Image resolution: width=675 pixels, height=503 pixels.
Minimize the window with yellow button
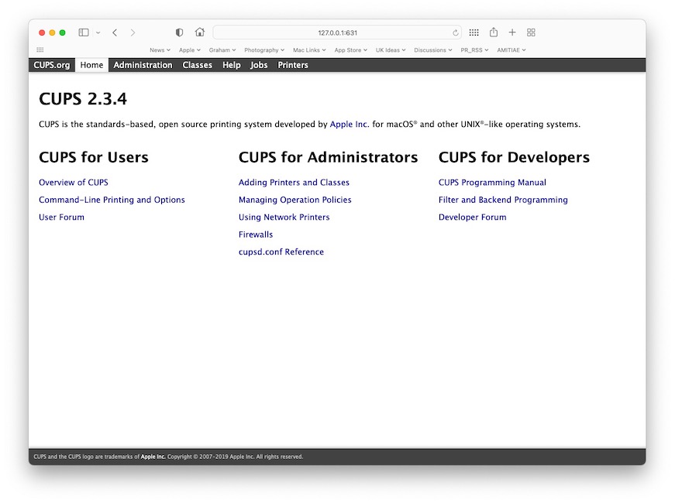pyautogui.click(x=52, y=33)
